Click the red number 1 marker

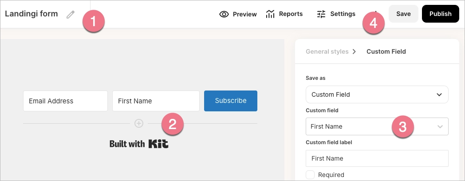(93, 21)
